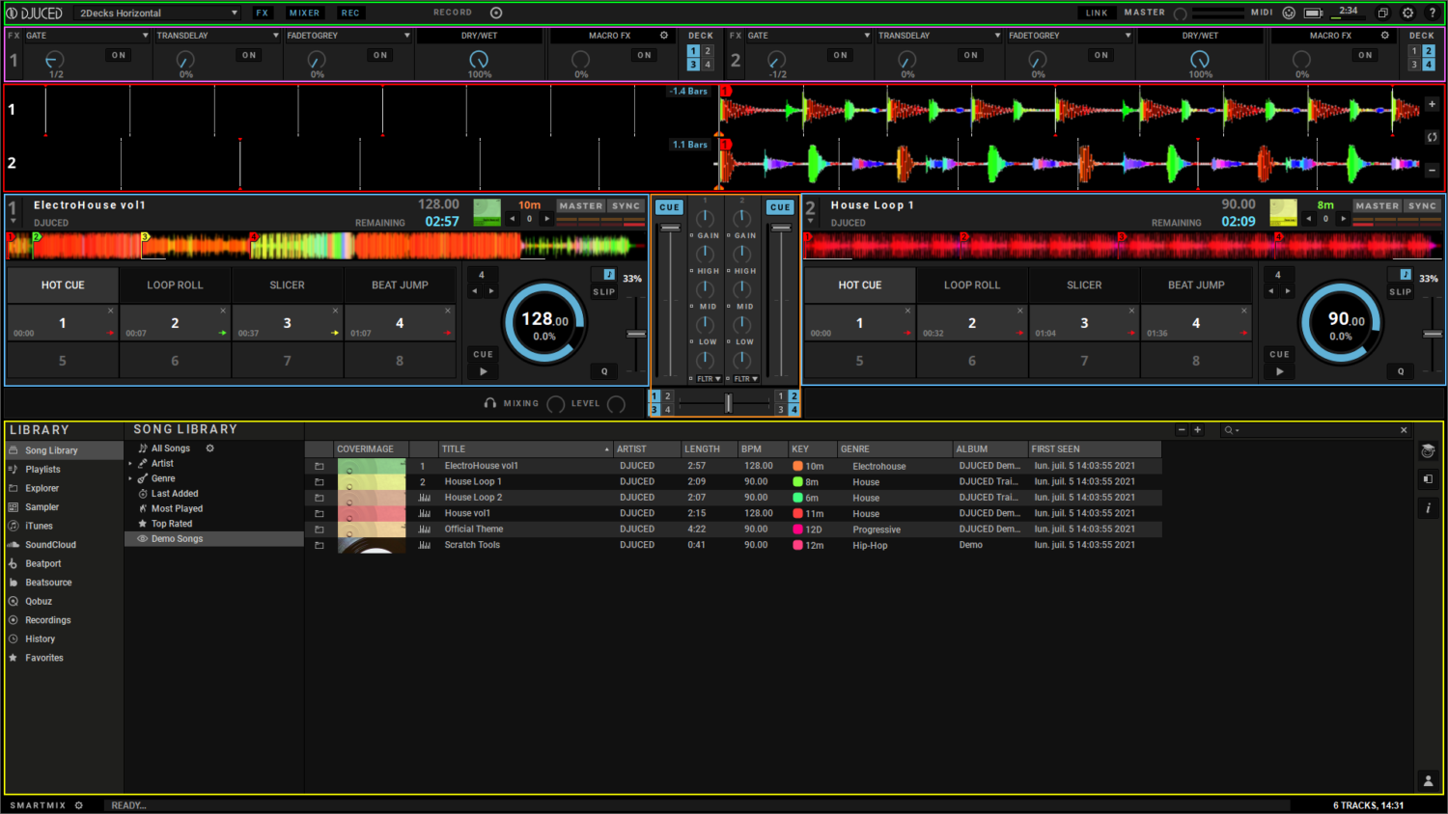The image size is (1448, 814).
Task: Zoom in waveform with the plus button
Action: [x=1432, y=104]
